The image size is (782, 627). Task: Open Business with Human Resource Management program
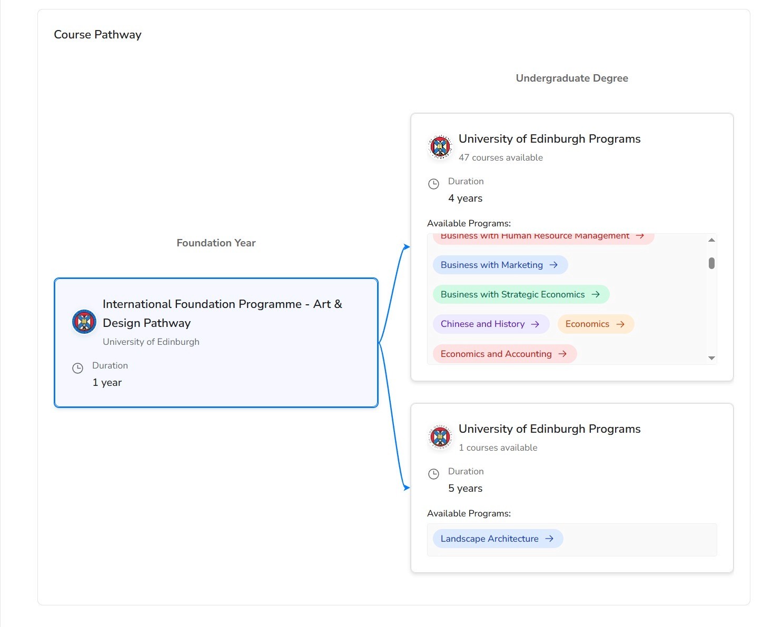pos(543,238)
